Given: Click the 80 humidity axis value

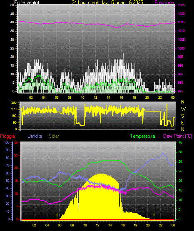Looking at the screenshot, I should (x=7, y=158).
